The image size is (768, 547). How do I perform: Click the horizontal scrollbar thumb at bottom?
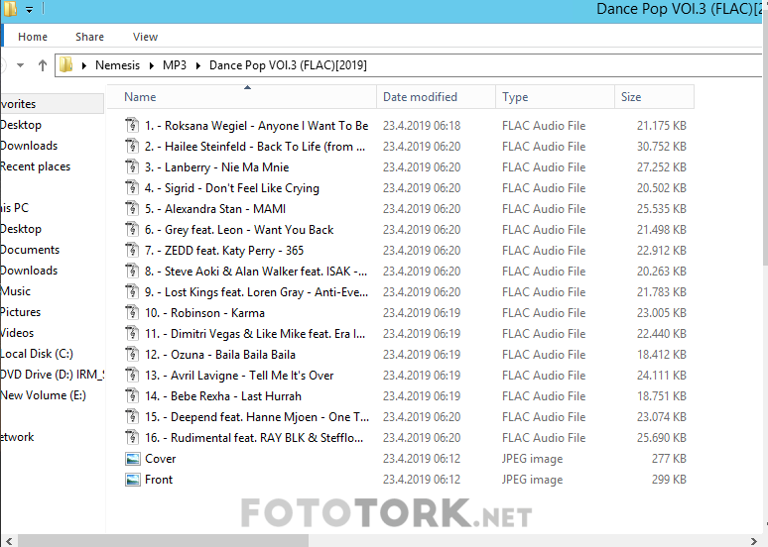point(163,541)
